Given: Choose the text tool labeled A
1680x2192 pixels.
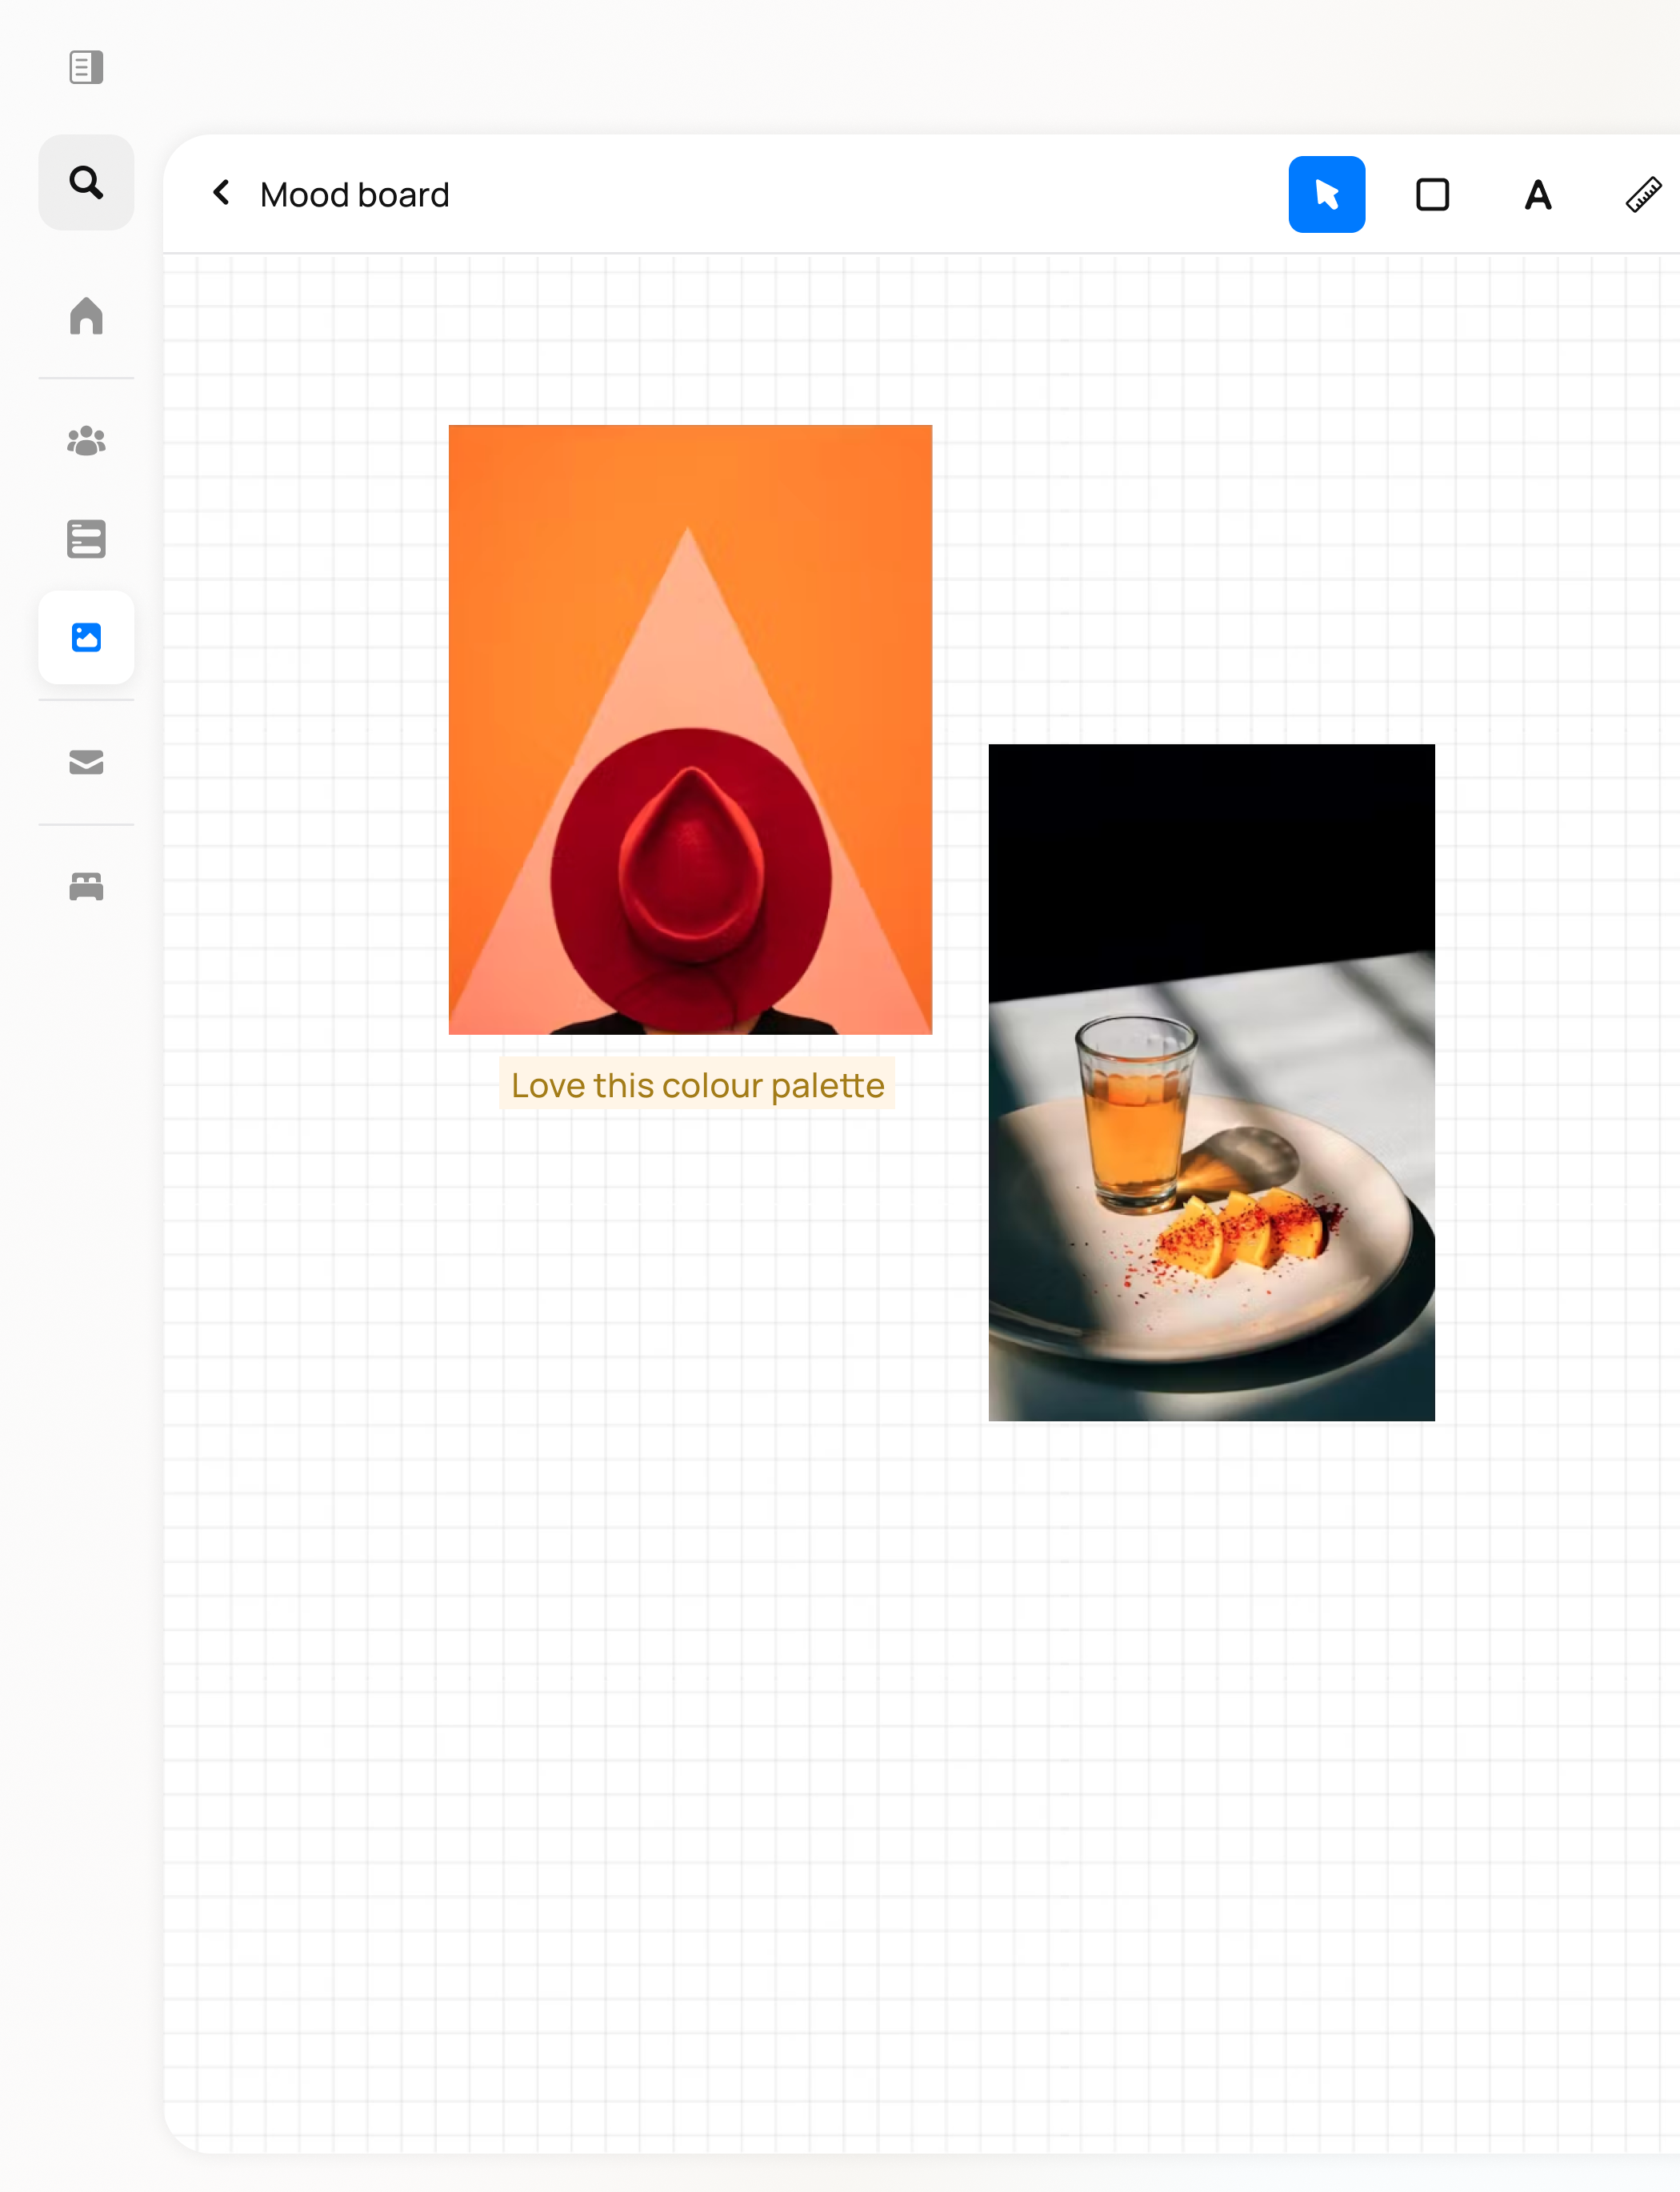Looking at the screenshot, I should 1537,194.
